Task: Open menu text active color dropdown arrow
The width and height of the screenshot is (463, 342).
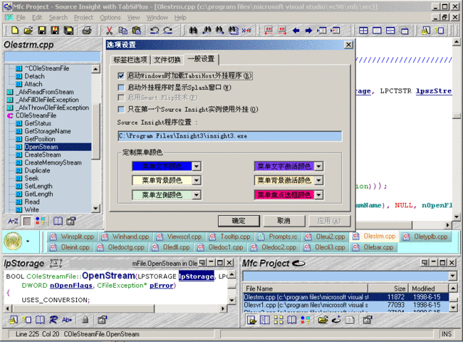Action: (x=318, y=167)
